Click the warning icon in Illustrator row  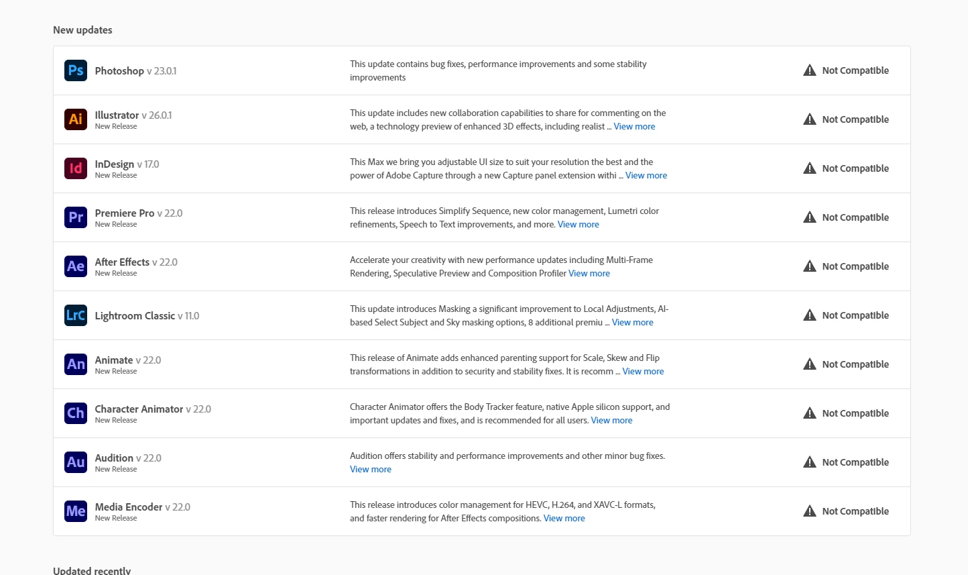810,119
